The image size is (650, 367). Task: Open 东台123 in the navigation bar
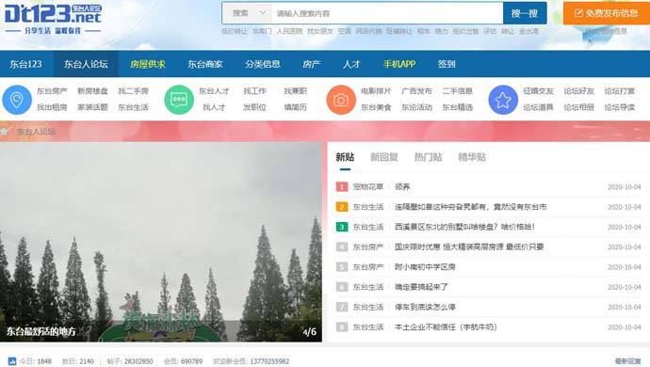tap(25, 64)
